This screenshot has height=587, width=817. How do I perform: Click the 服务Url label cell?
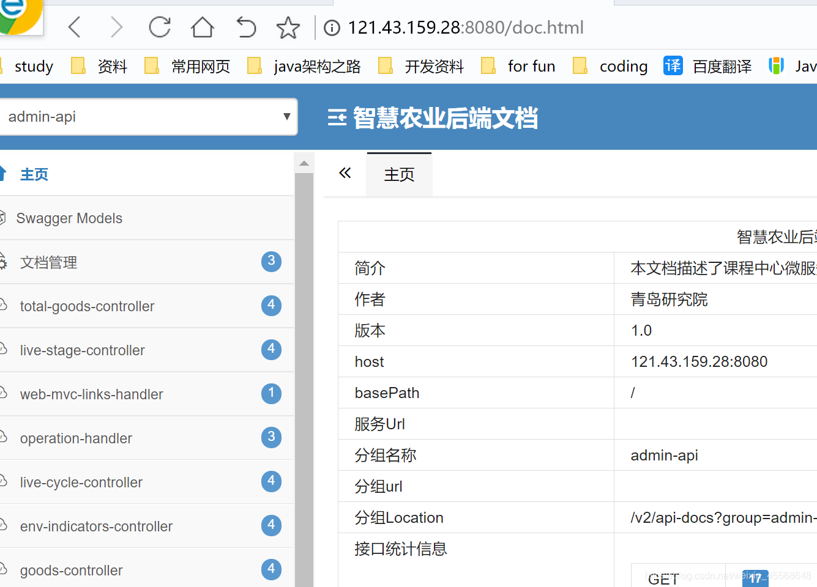476,424
